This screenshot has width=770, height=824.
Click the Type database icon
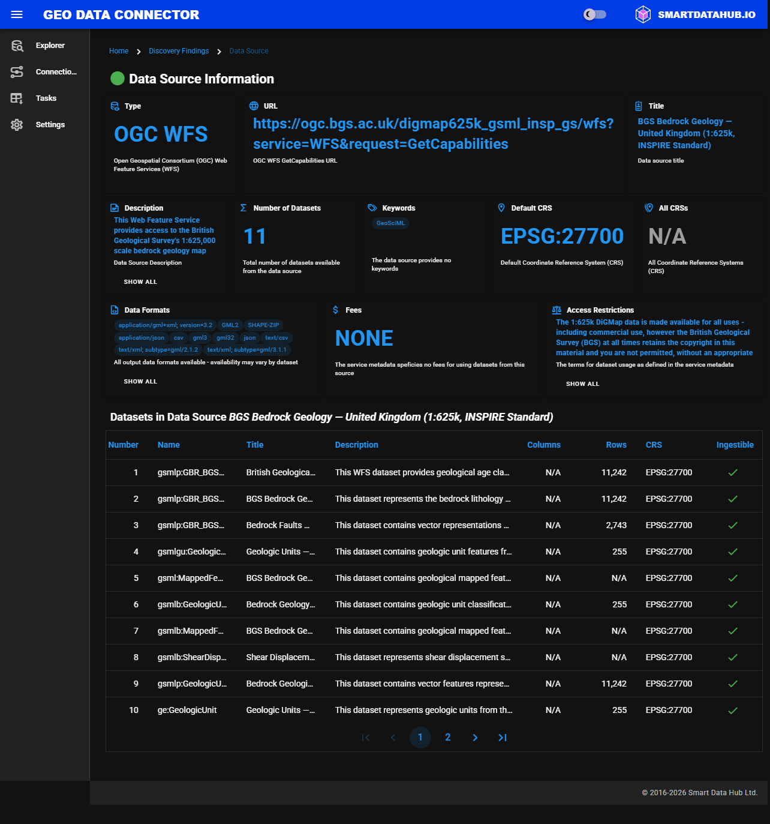point(115,106)
